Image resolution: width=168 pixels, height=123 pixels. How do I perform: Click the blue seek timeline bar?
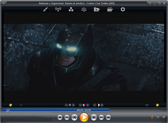tap(56, 110)
